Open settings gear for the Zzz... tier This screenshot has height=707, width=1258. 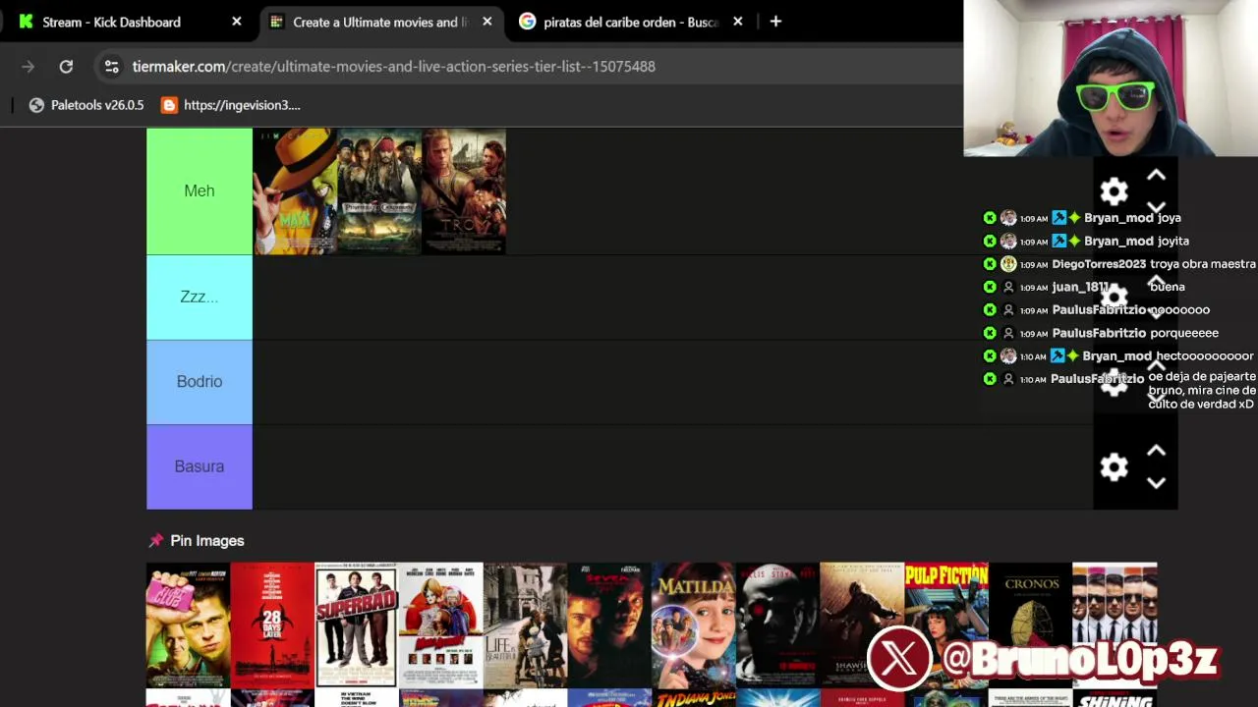click(x=1114, y=297)
